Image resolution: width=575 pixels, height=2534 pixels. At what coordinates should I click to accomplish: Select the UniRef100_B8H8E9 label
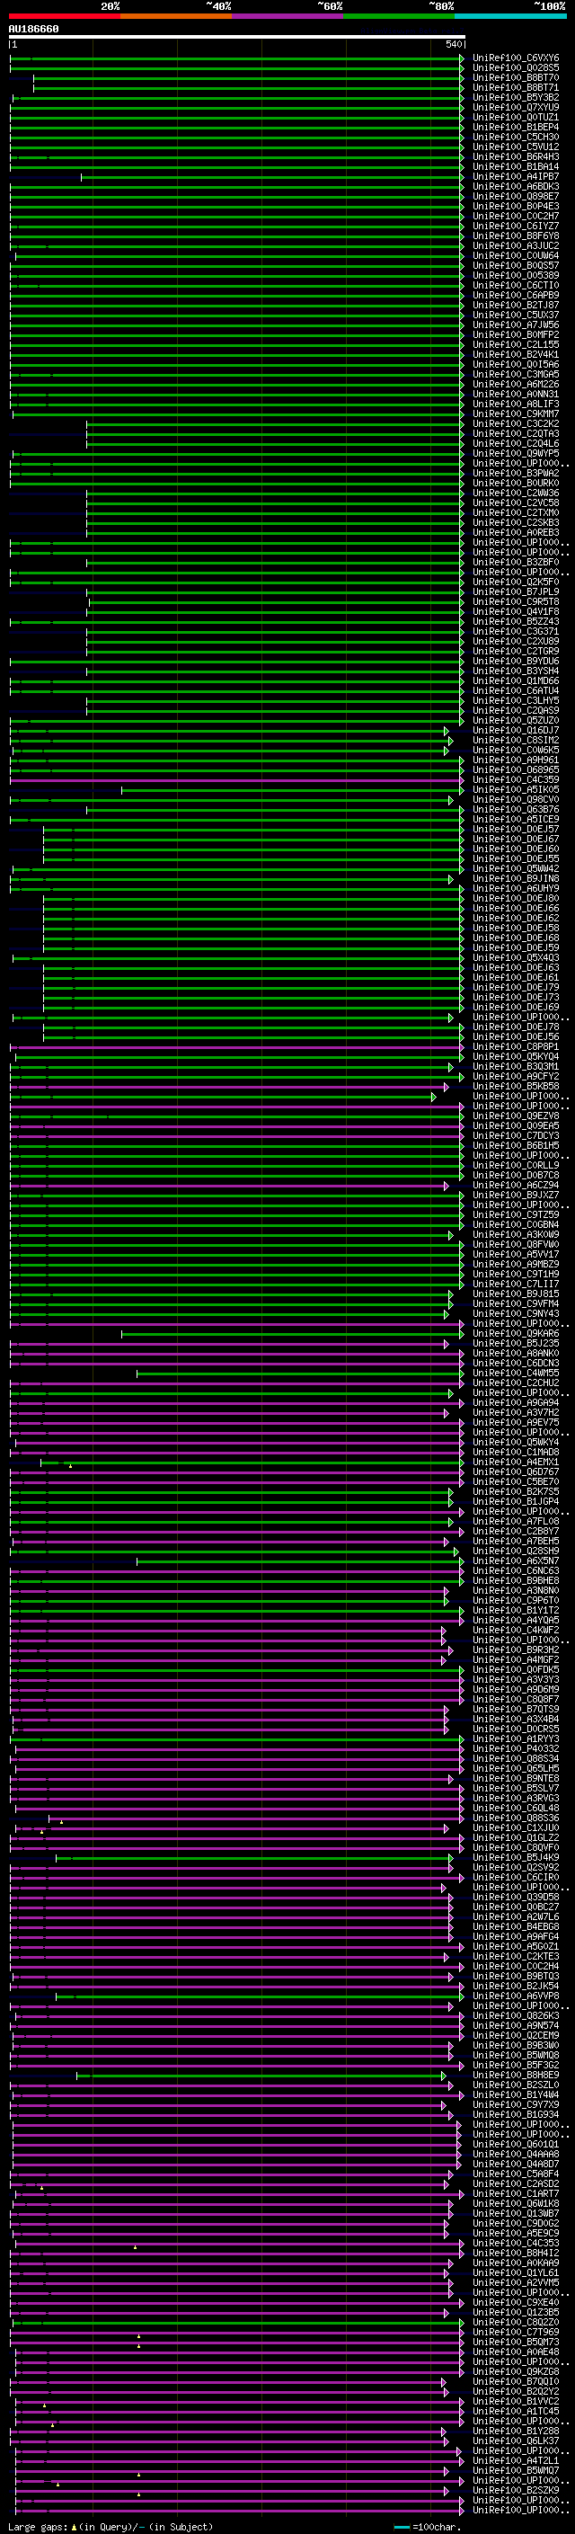[x=516, y=2075]
